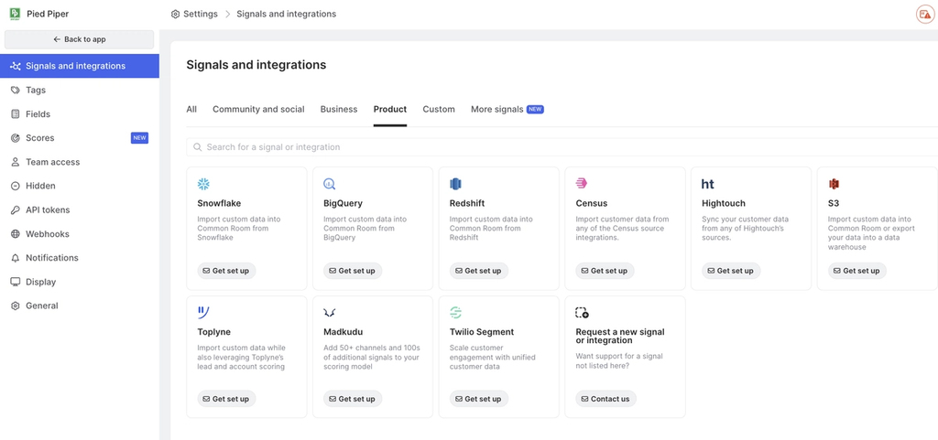Click the Toplyne logo icon

pyautogui.click(x=203, y=313)
